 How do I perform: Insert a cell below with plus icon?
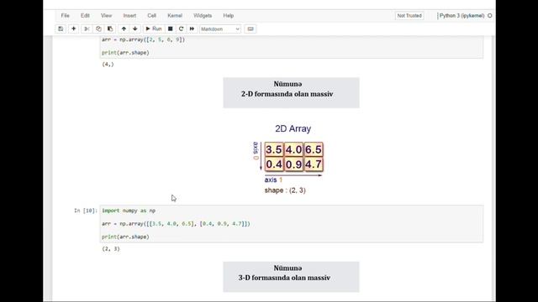[x=73, y=29]
